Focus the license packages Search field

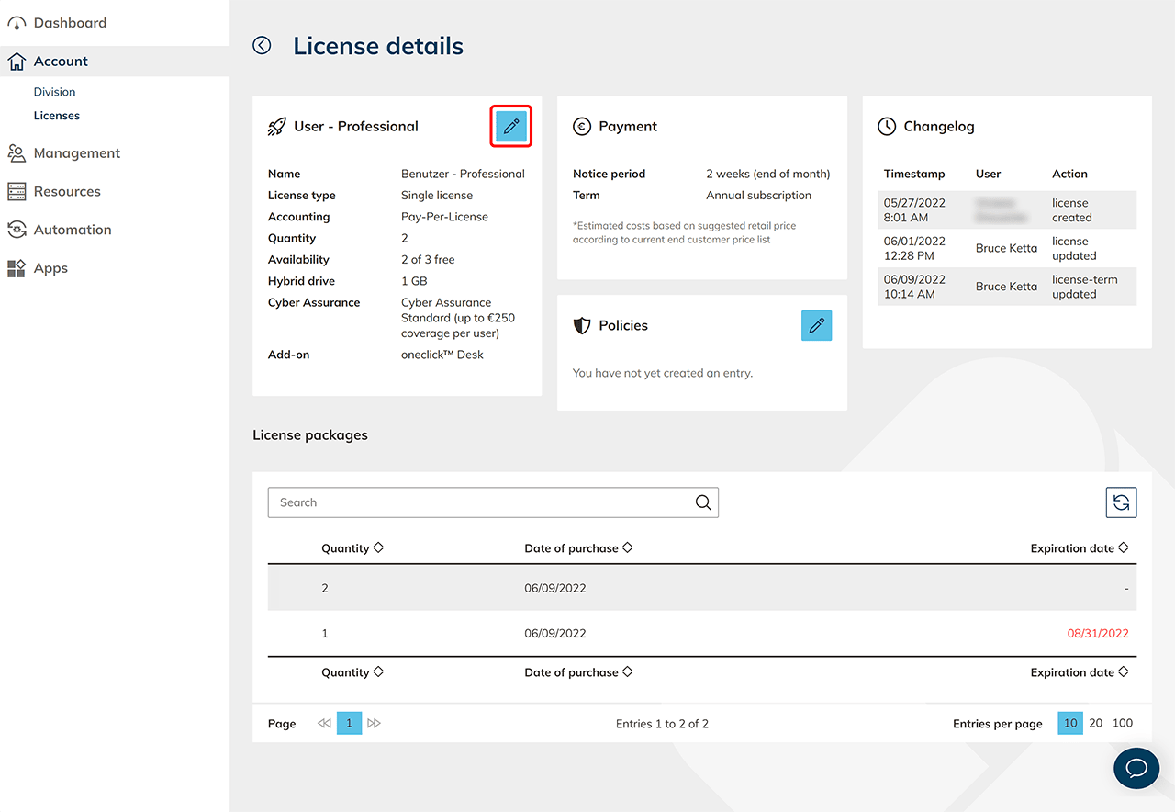tap(482, 502)
